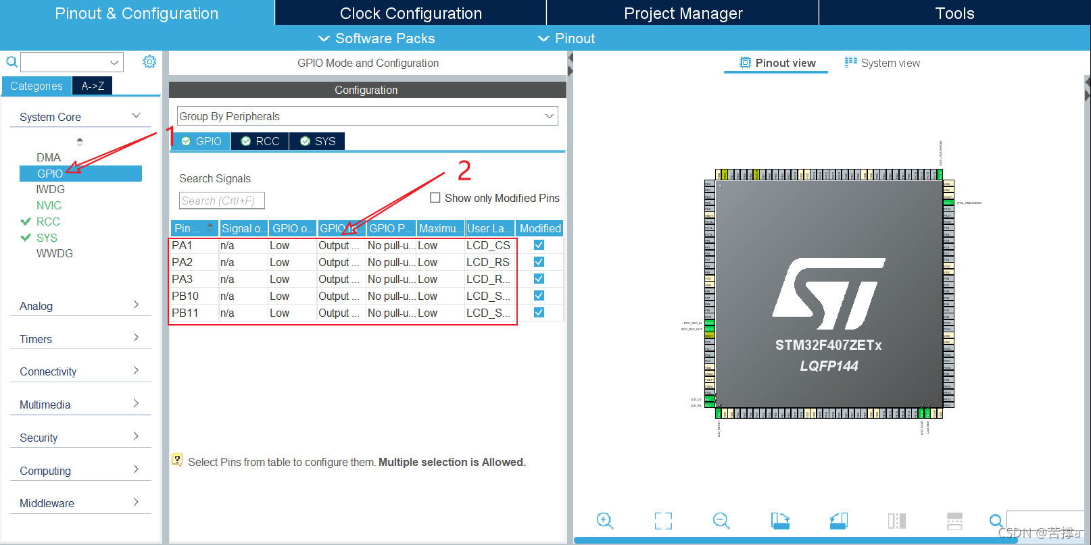Open the Group By Peripherals dropdown
Image resolution: width=1091 pixels, height=545 pixels.
[x=368, y=116]
